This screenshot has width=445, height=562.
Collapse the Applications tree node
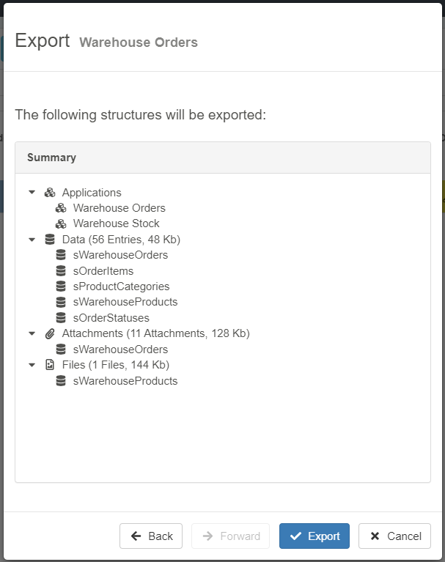point(32,193)
